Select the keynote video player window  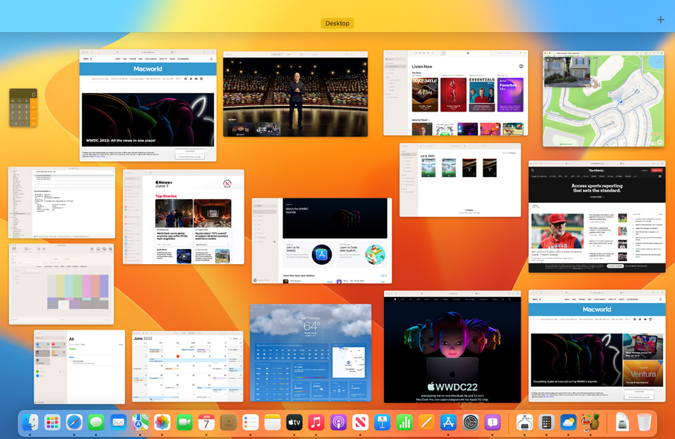coord(295,94)
